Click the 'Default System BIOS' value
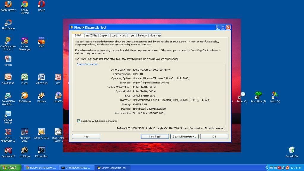The height and width of the screenshot is (171, 304). [x=144, y=96]
